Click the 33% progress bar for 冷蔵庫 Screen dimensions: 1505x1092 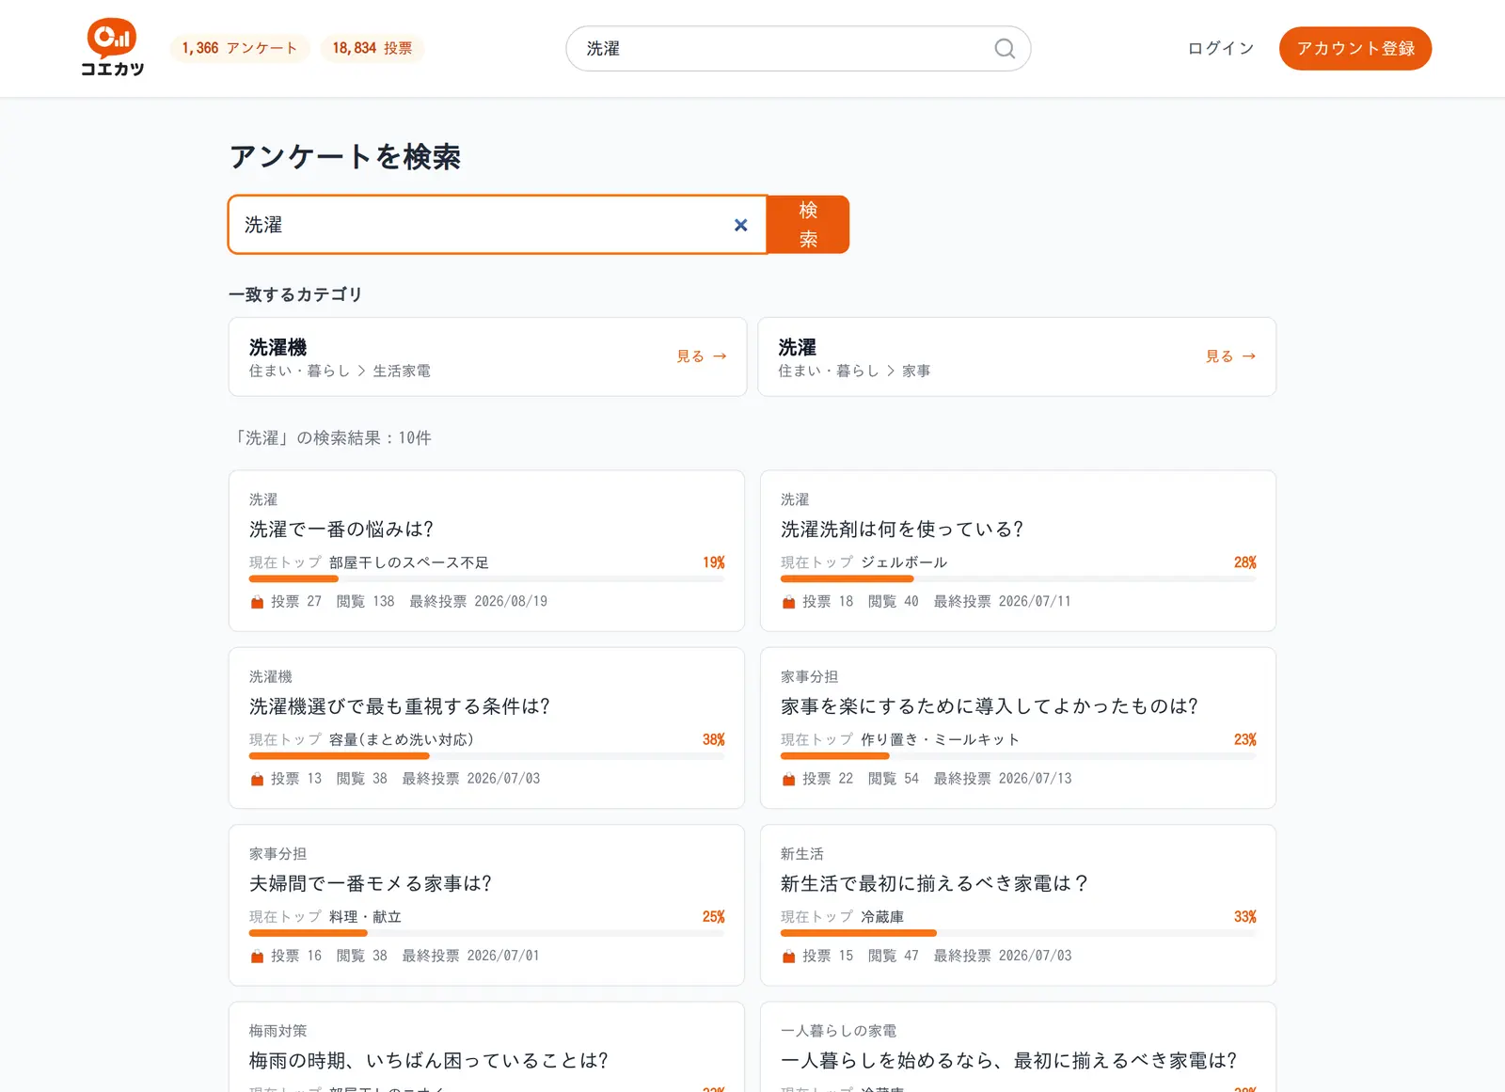pyautogui.click(x=1018, y=933)
